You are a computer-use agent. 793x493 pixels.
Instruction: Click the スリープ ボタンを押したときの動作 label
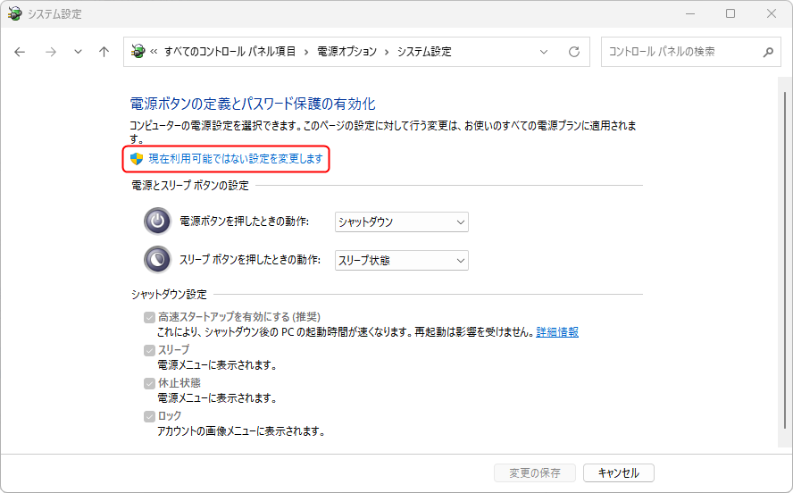[x=250, y=259]
